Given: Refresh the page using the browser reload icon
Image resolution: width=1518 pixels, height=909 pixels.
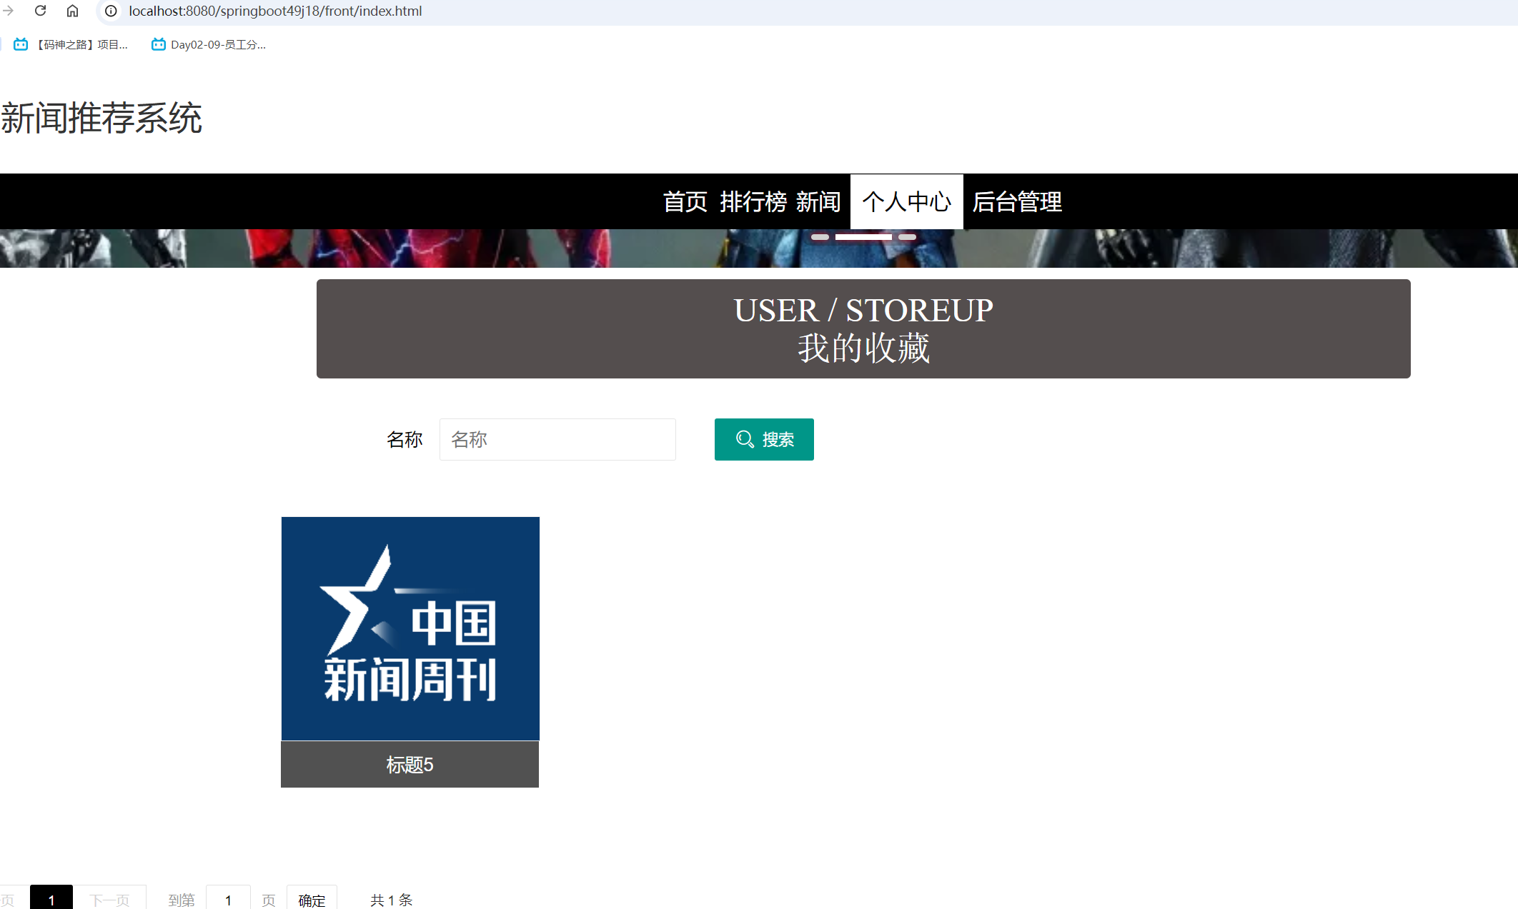Looking at the screenshot, I should pos(41,11).
